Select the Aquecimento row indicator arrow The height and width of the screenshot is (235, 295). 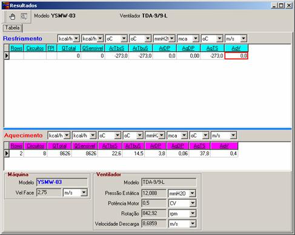[x=7, y=153]
